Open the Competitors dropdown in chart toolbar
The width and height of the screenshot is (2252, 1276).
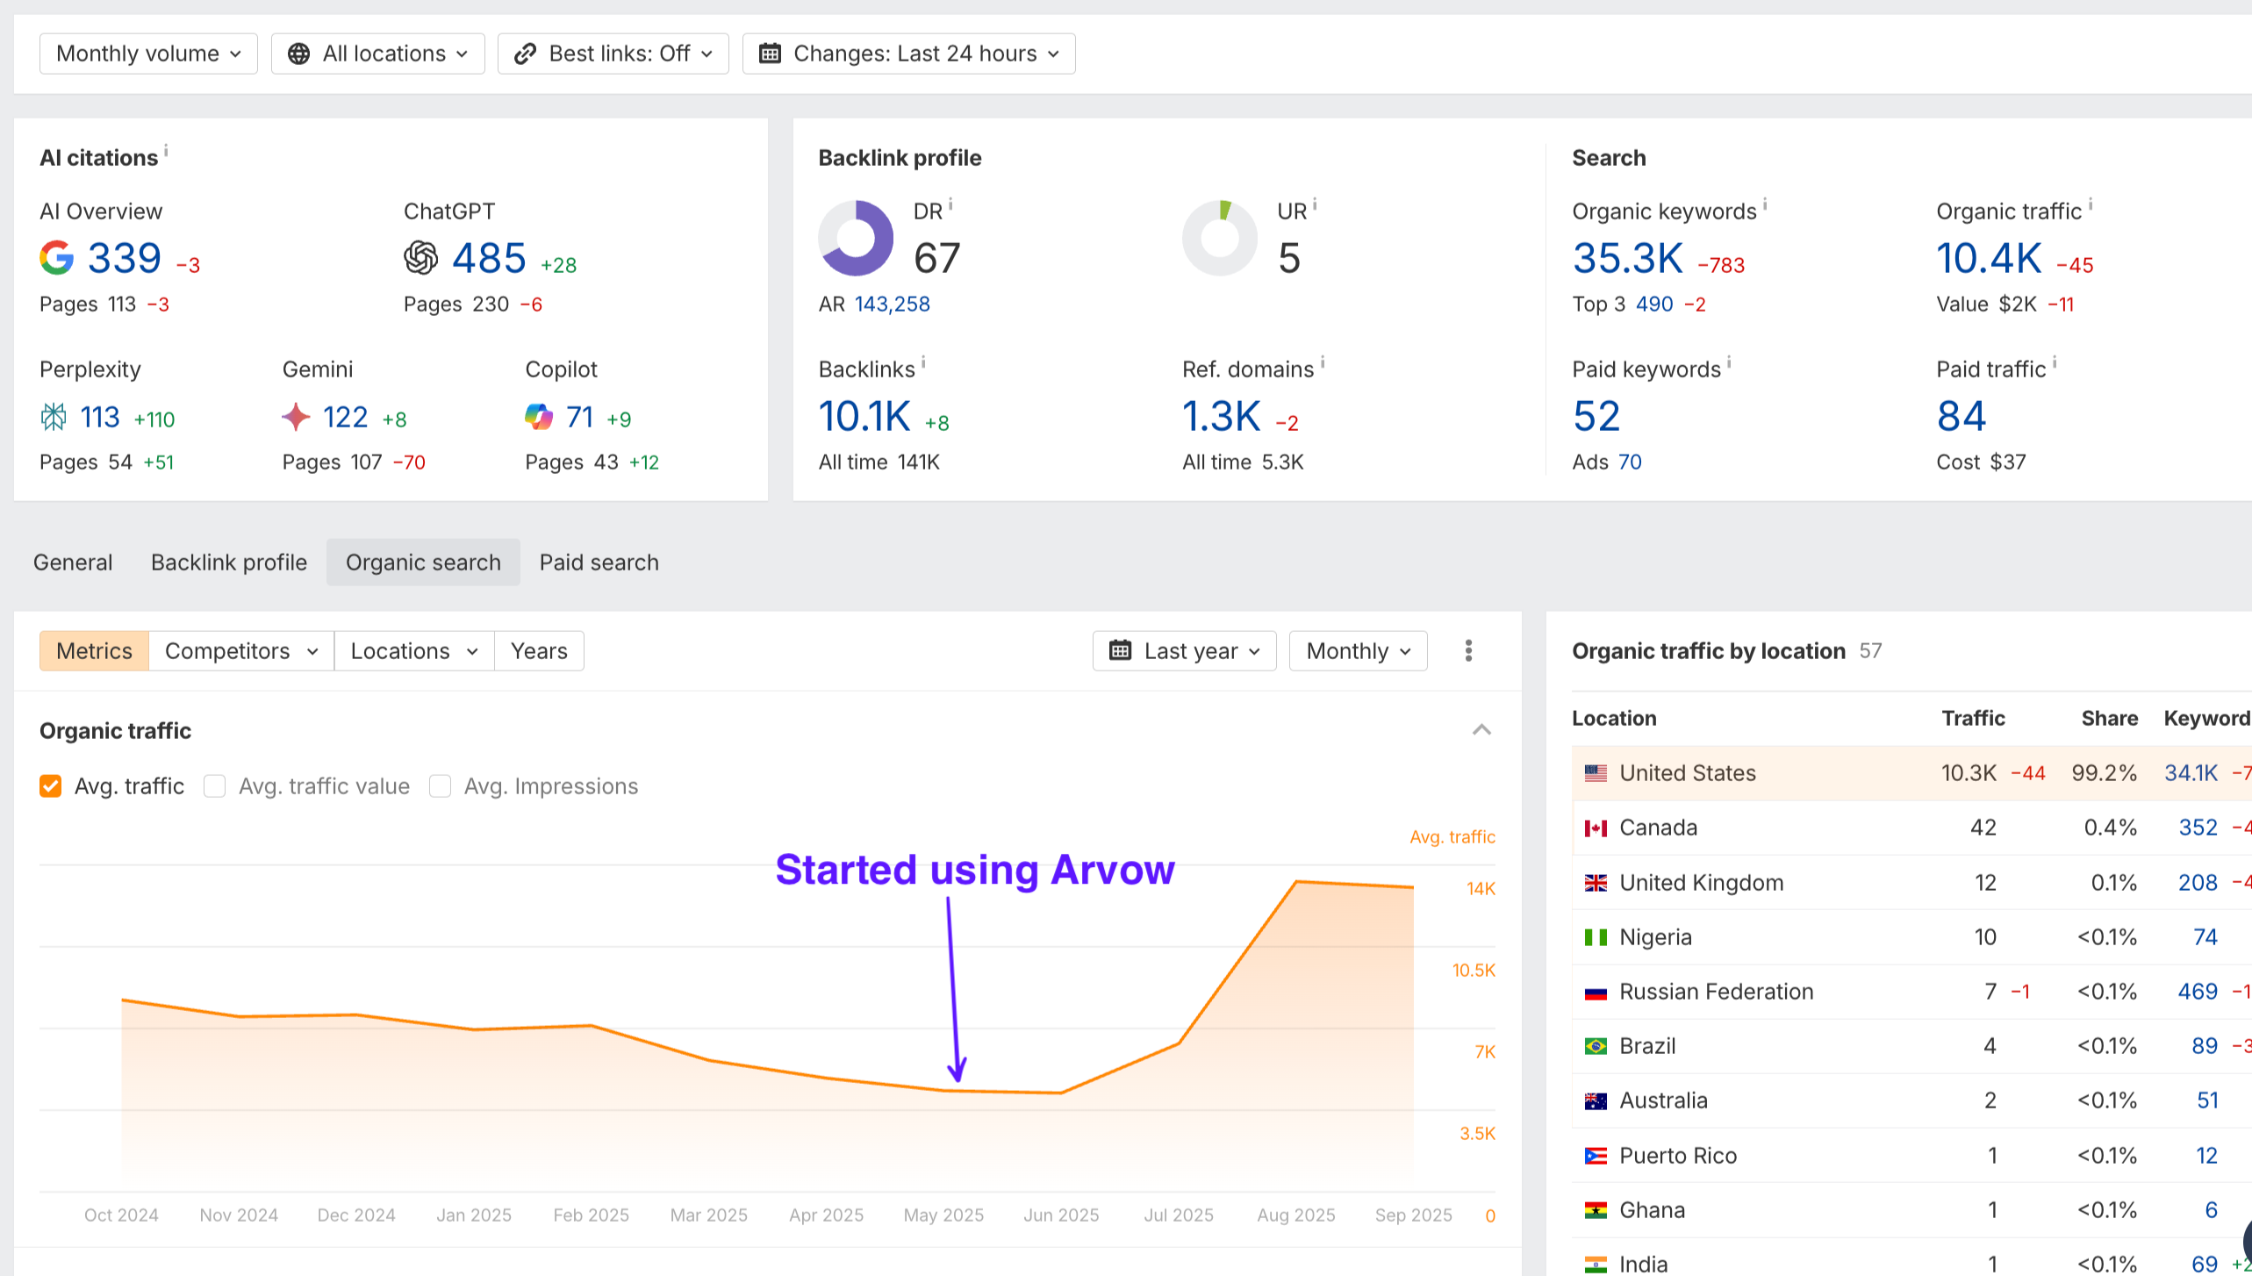click(240, 651)
